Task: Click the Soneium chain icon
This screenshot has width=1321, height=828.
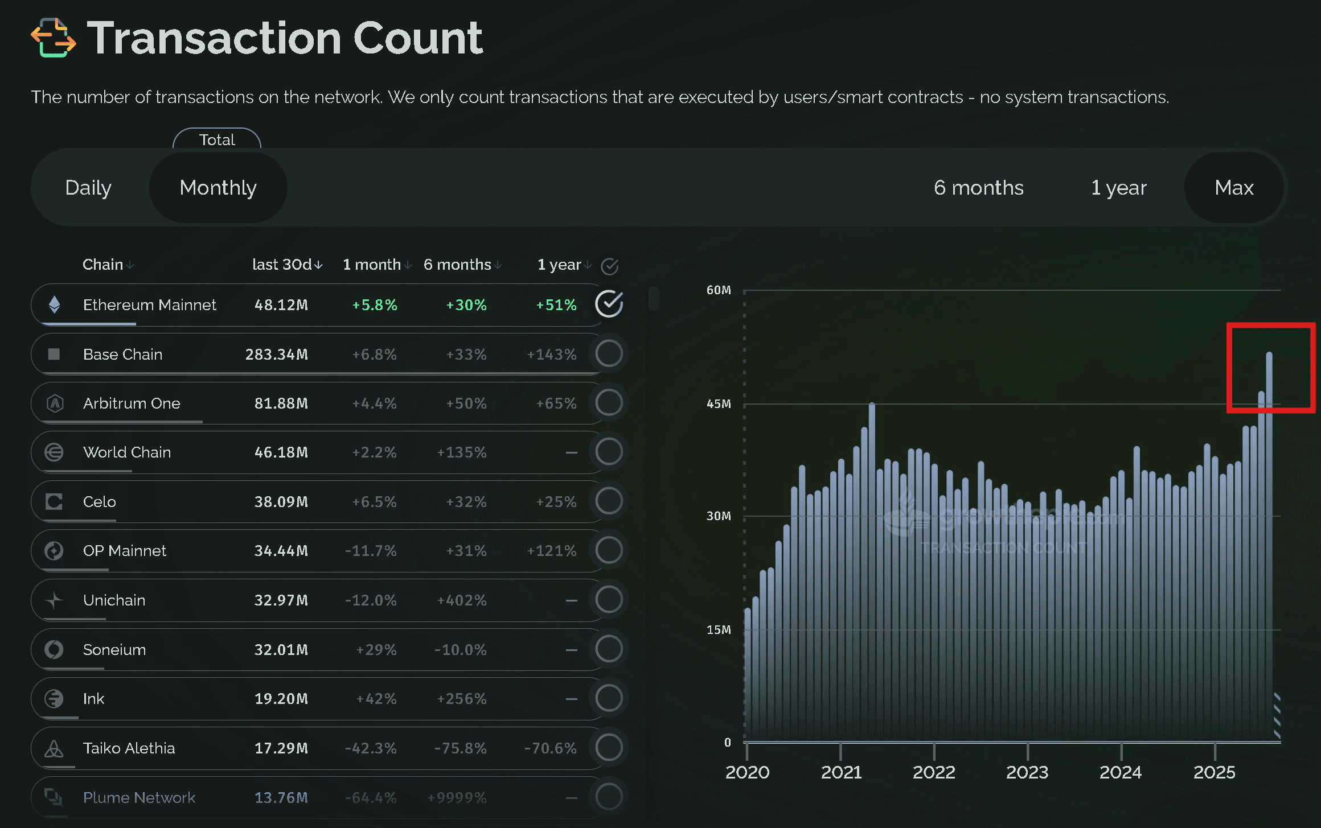Action: tap(54, 649)
